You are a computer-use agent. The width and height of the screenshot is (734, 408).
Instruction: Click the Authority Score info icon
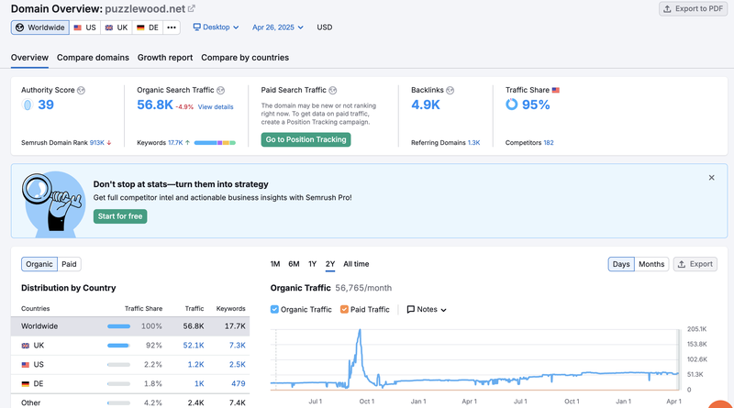pyautogui.click(x=81, y=90)
